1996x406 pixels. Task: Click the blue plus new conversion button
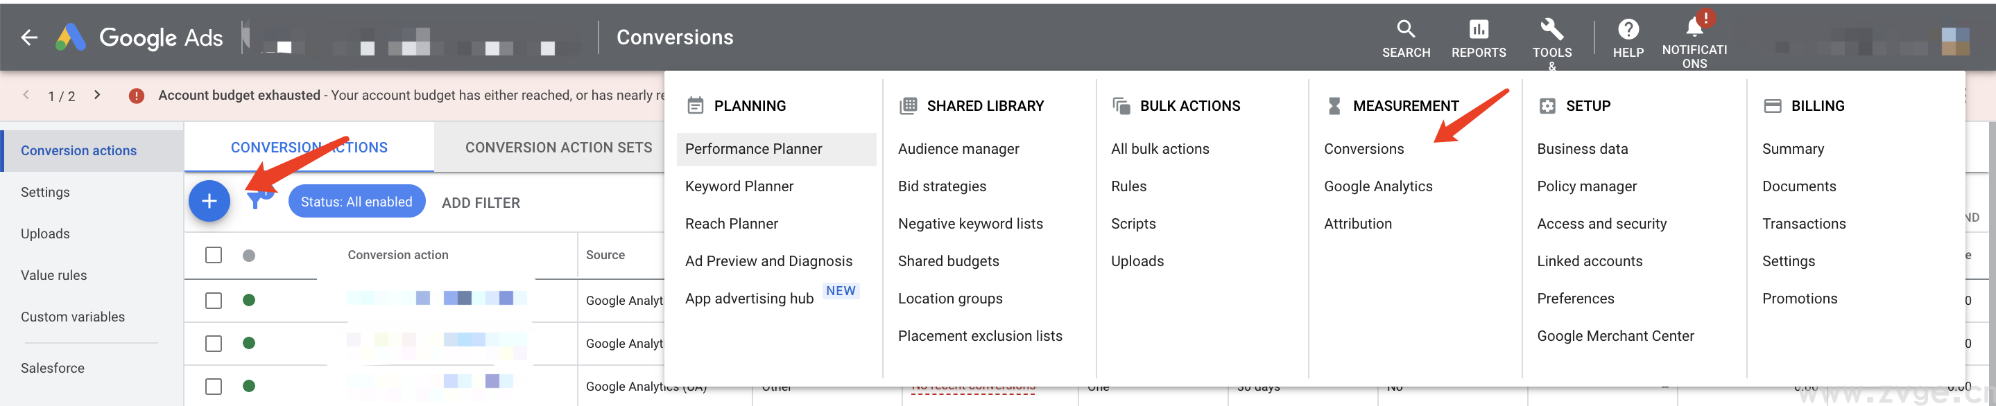(209, 202)
